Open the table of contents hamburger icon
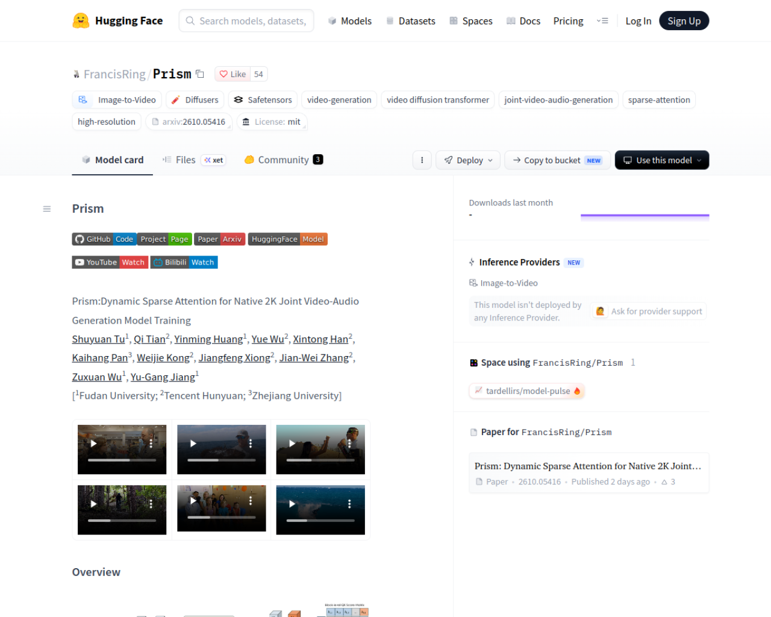 (x=47, y=209)
